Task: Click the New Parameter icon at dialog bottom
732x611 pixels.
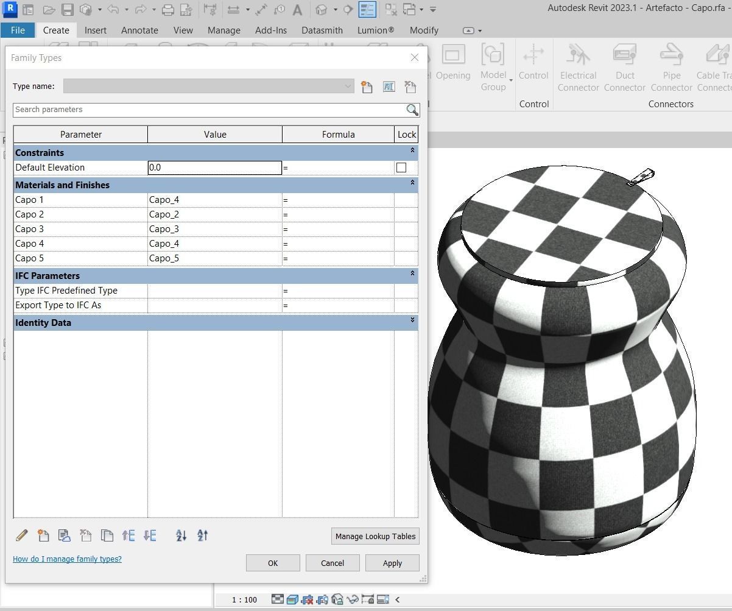Action: point(43,535)
